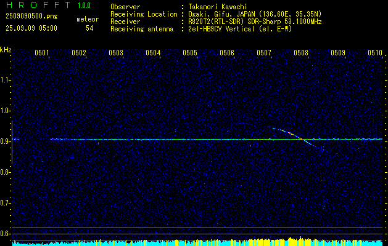Click the 0.9 kHz axis label
This screenshot has height=246, width=388.
point(5,141)
